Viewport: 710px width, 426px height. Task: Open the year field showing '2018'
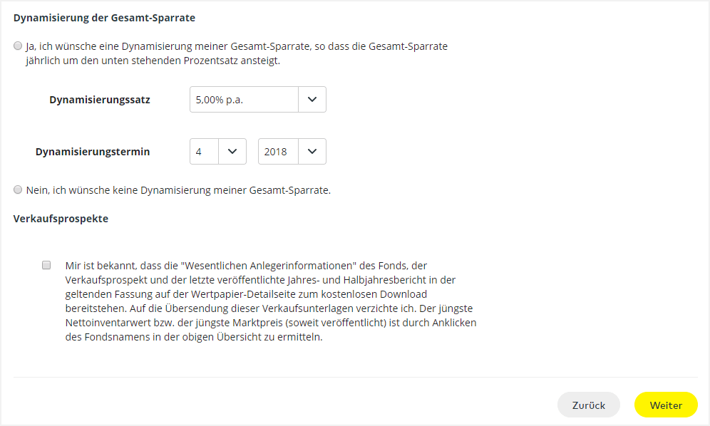pos(278,152)
